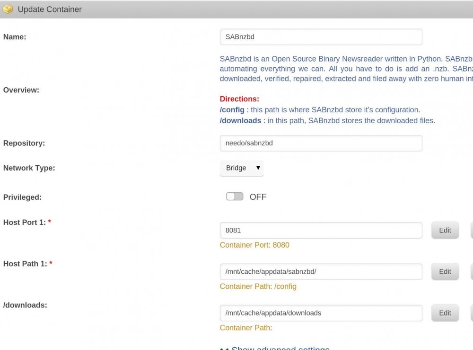
Task: Click the /downloads host path field
Action: click(321, 313)
